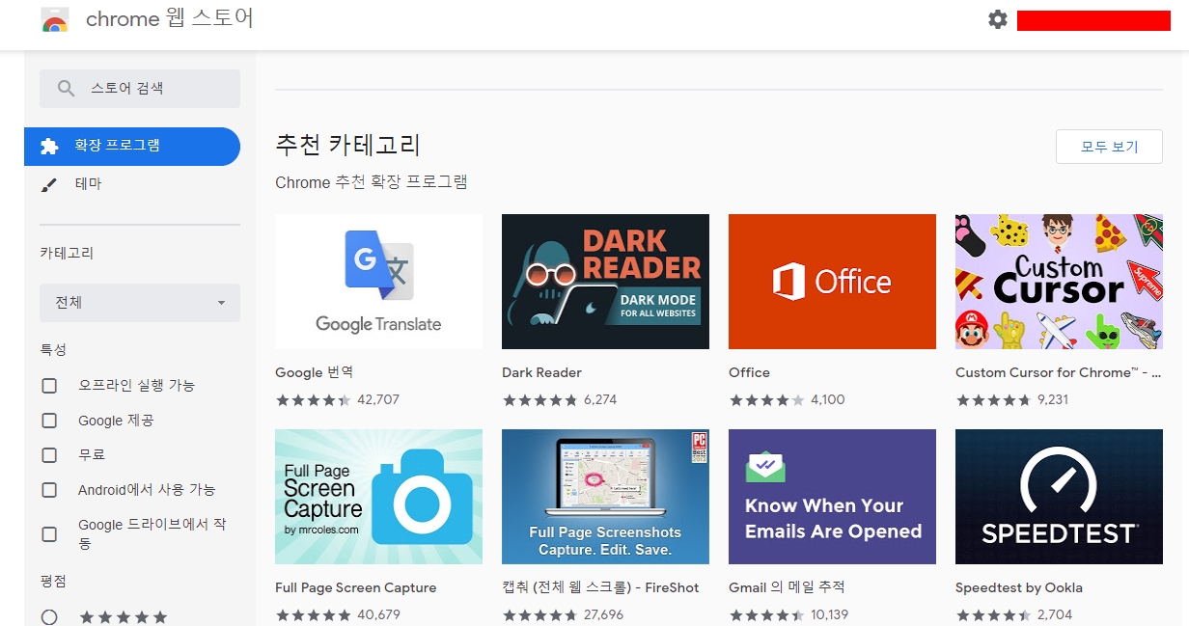Open the Office extension thumbnail
This screenshot has width=1189, height=626.
coord(832,282)
